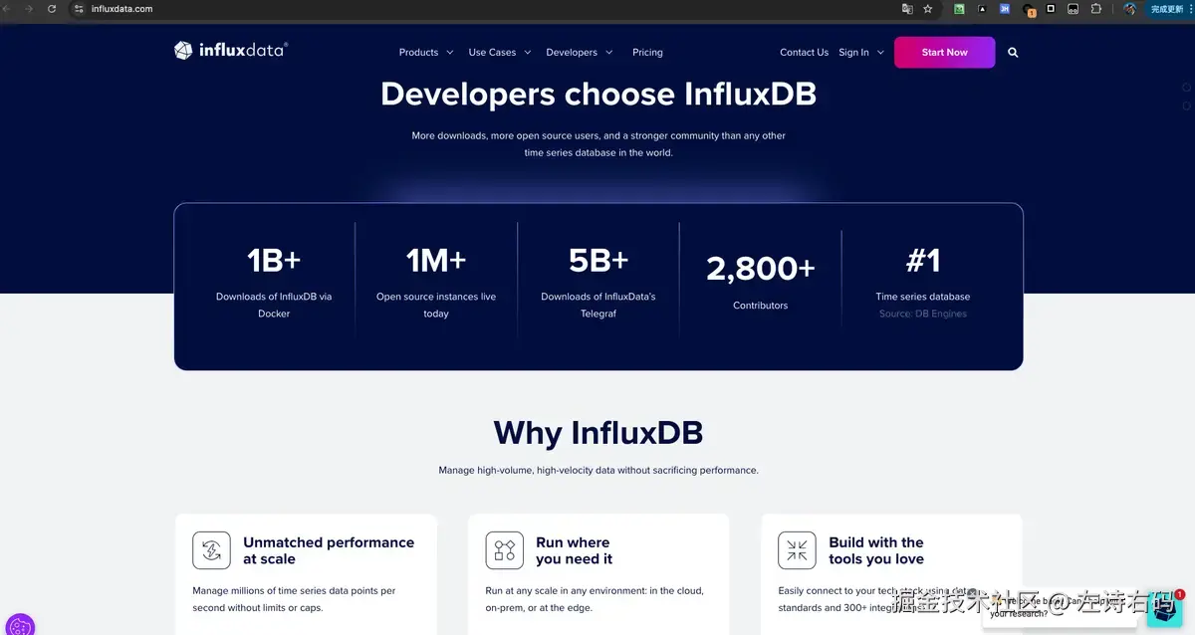Screen dimensions: 1195x635
Task: Open the extensions puzzle-piece menu
Action: (x=1096, y=9)
